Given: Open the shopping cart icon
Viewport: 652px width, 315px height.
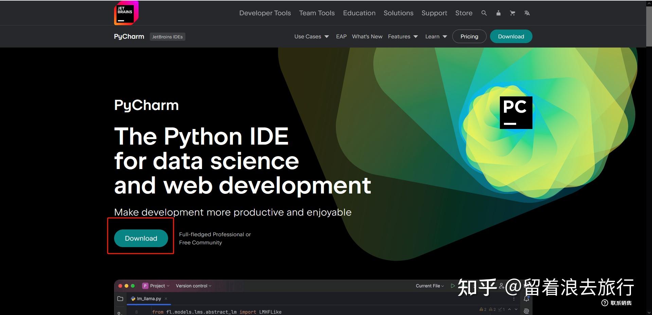Looking at the screenshot, I should point(512,13).
